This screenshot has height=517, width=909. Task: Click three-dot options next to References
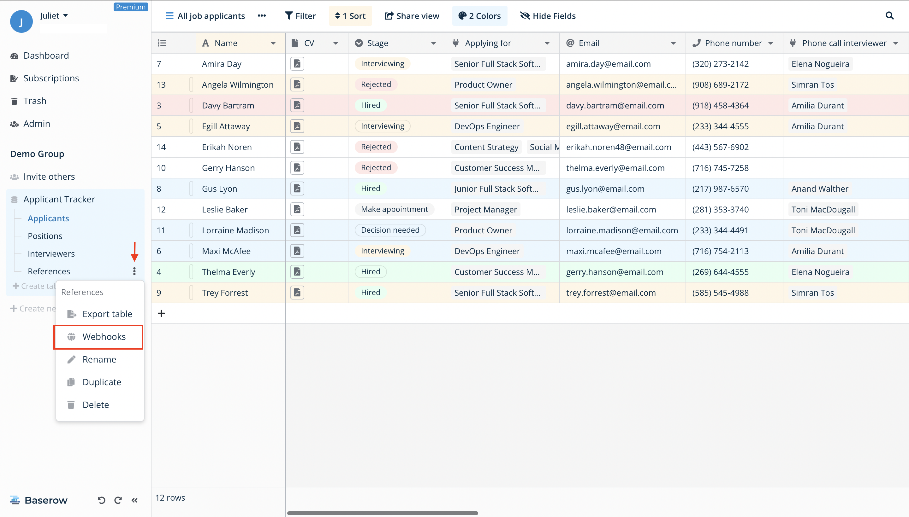[x=134, y=271]
